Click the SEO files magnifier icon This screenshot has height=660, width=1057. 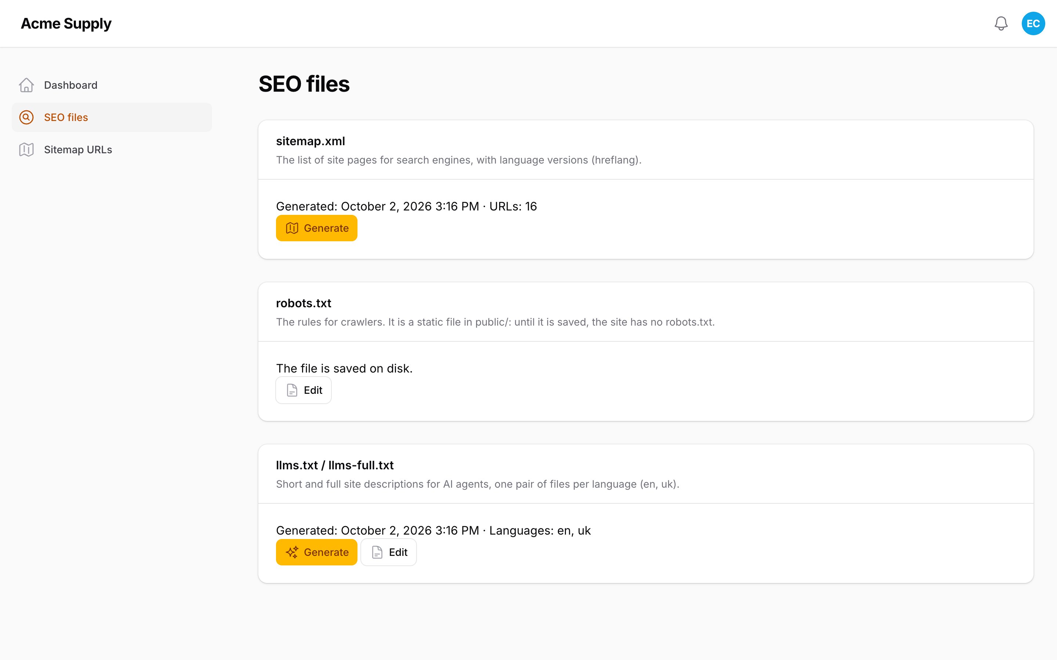[x=26, y=117]
